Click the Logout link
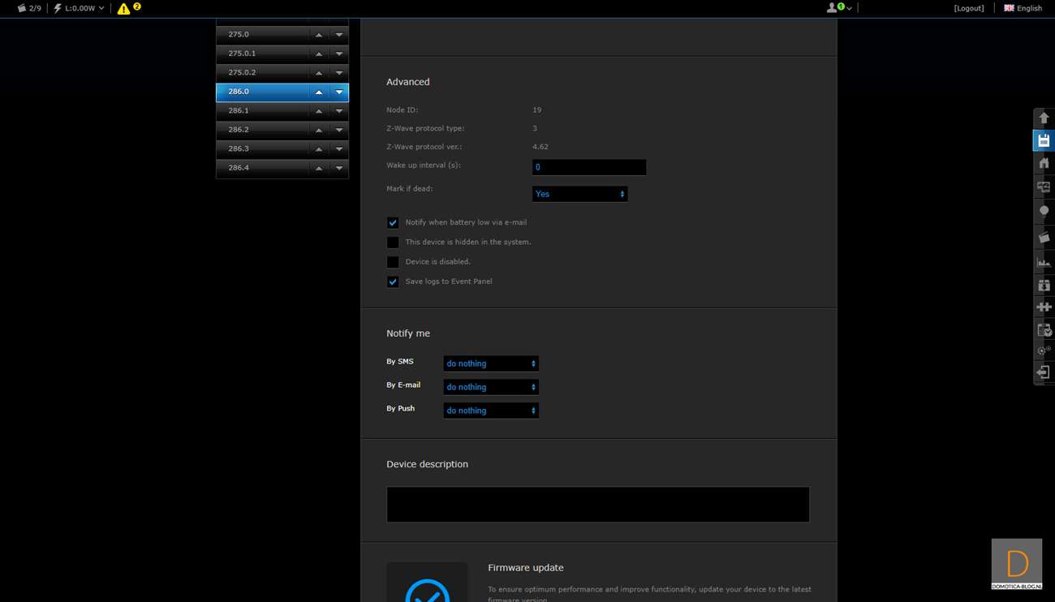The image size is (1055, 602). click(x=969, y=8)
